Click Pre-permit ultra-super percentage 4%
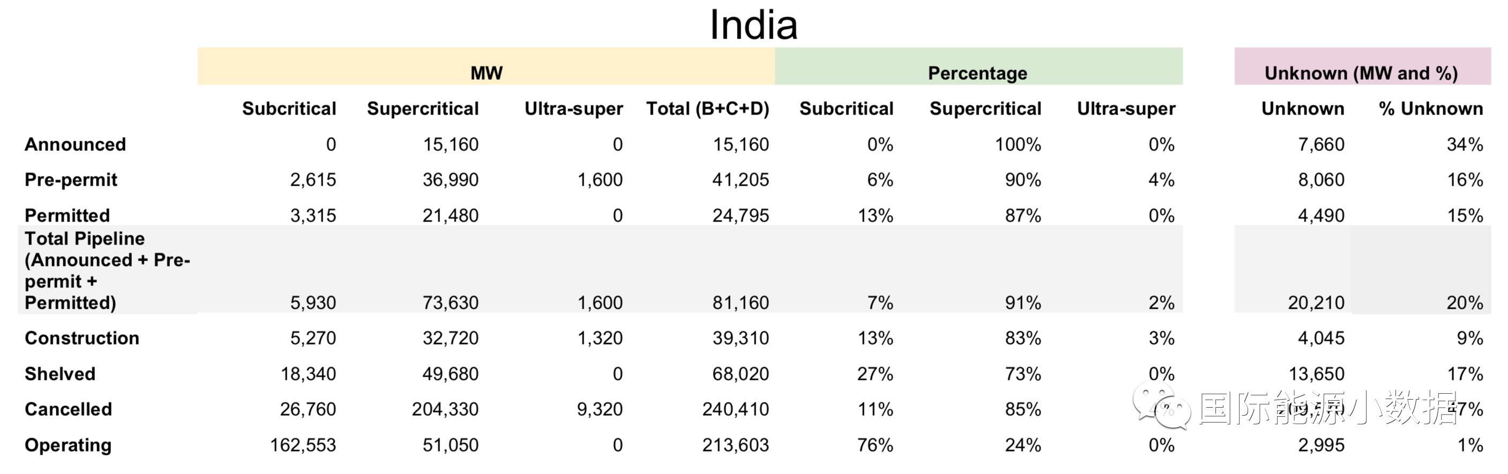Screen dimensions: 1508x474 pyautogui.click(x=1161, y=179)
